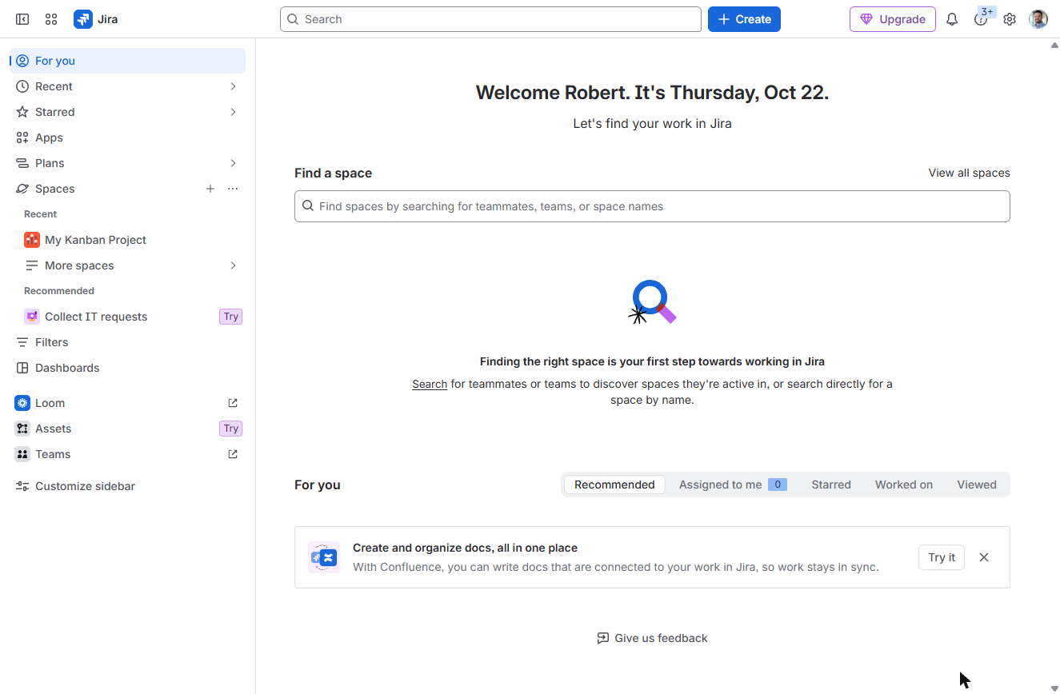Collapse the sidebar with the panel icon

point(22,19)
